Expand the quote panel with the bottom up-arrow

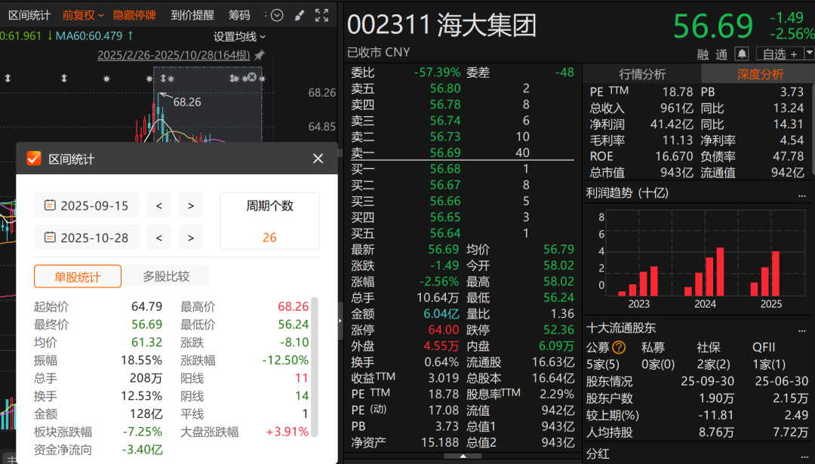[x=463, y=456]
